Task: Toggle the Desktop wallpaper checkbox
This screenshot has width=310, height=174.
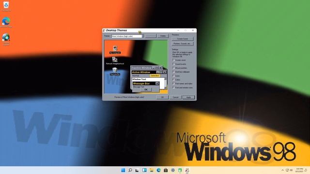Action: (x=173, y=72)
